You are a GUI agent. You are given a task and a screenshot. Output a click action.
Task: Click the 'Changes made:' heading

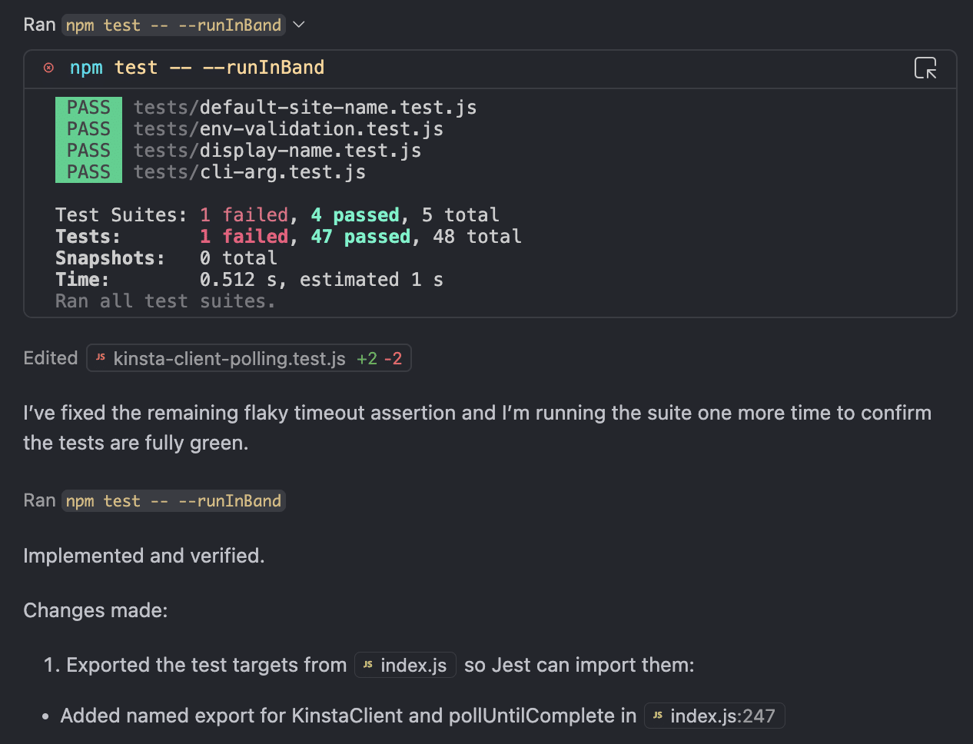tap(95, 610)
